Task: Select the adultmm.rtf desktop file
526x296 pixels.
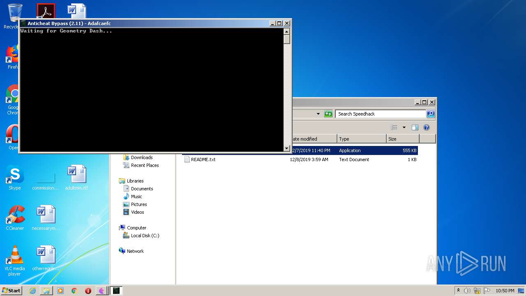Action: (76, 178)
